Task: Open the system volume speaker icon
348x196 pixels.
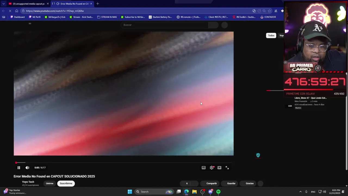Action: [324, 192]
